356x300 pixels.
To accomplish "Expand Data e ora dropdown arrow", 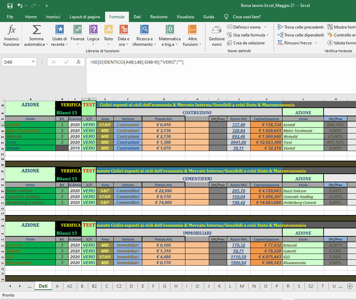I will (x=128, y=44).
